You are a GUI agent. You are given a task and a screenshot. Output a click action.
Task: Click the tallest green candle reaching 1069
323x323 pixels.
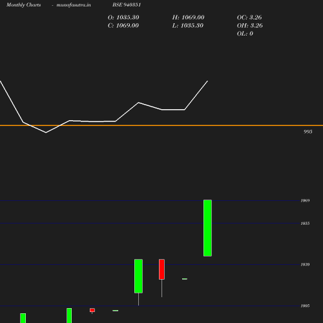coord(207,228)
